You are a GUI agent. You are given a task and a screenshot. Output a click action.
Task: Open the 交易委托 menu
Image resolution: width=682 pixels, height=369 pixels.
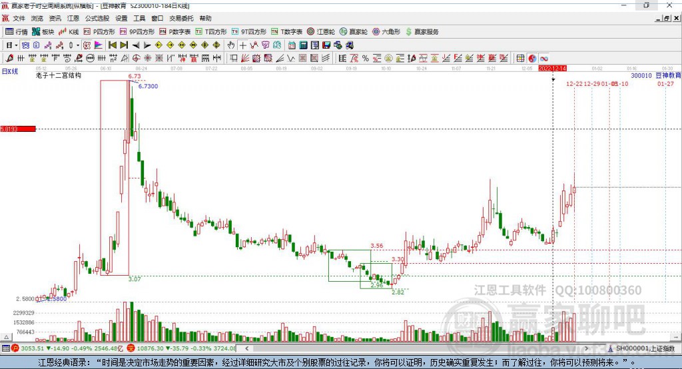tap(181, 18)
